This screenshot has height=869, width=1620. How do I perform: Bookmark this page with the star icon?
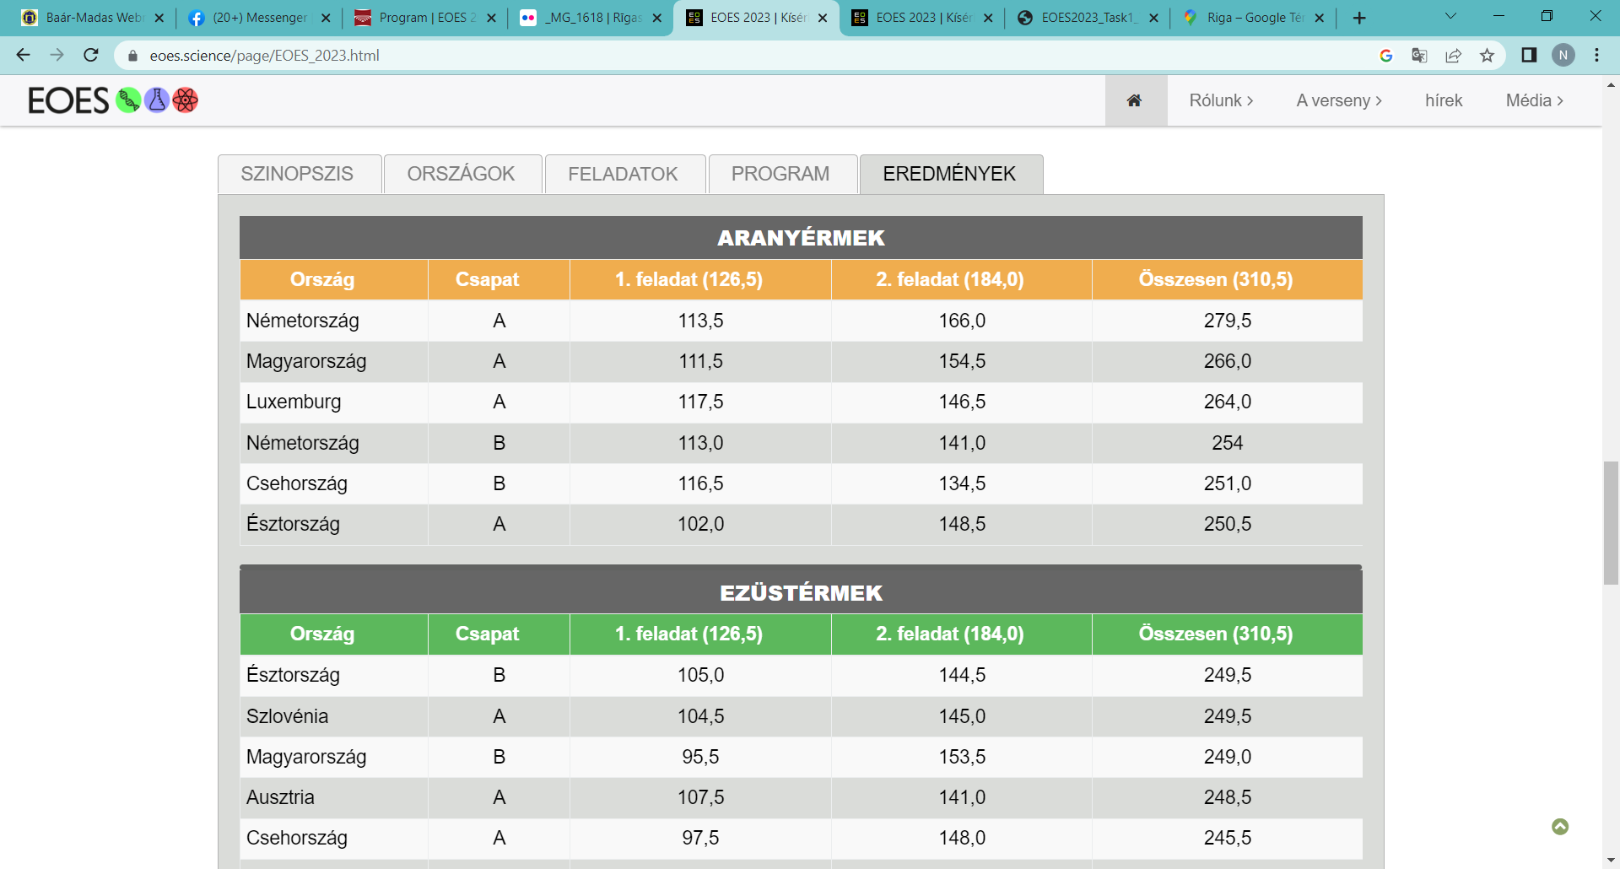click(1487, 56)
